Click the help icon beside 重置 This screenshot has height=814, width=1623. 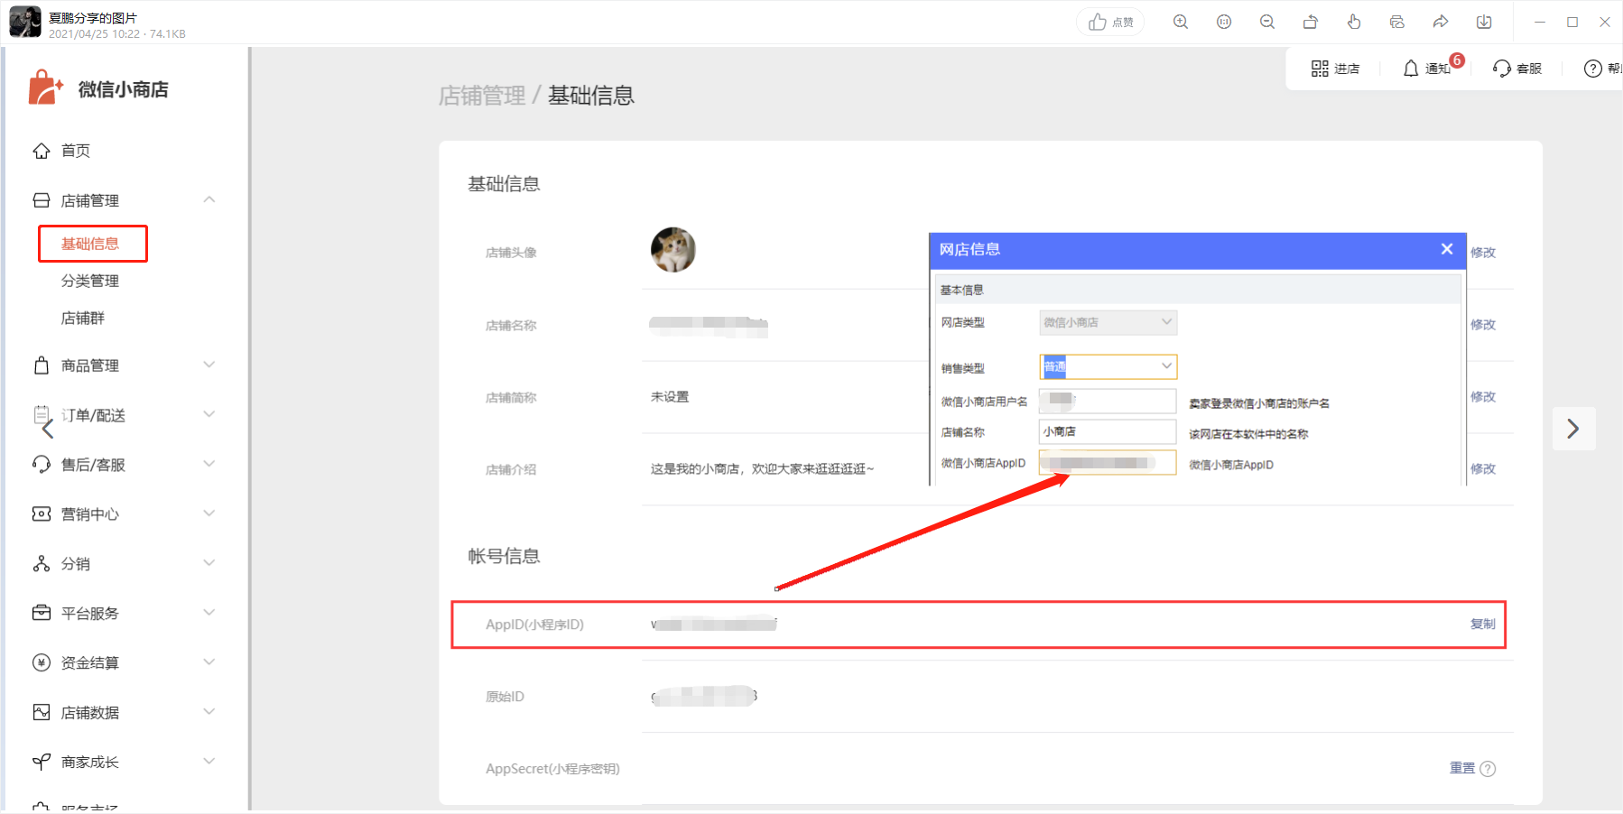click(x=1488, y=769)
